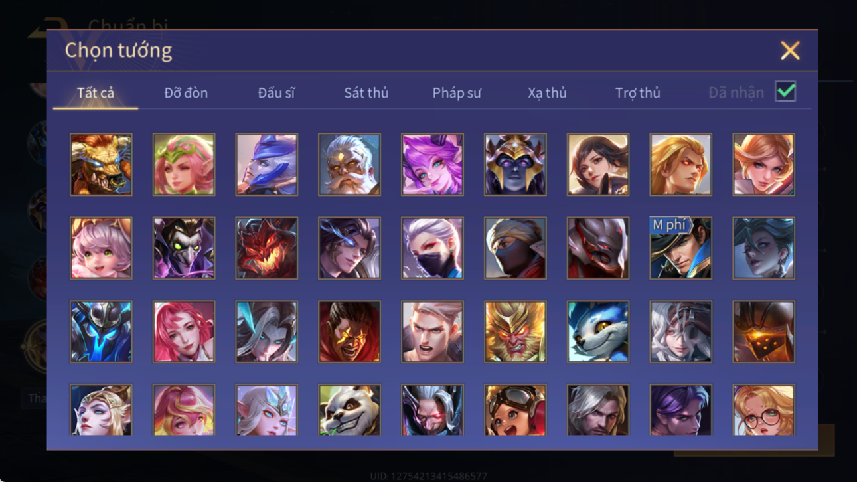
Task: Pick the green-eyed plague mask hero
Action: 184,248
